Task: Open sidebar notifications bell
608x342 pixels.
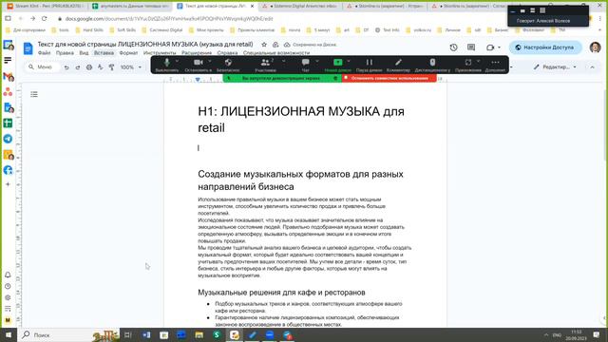Action: pos(8,275)
